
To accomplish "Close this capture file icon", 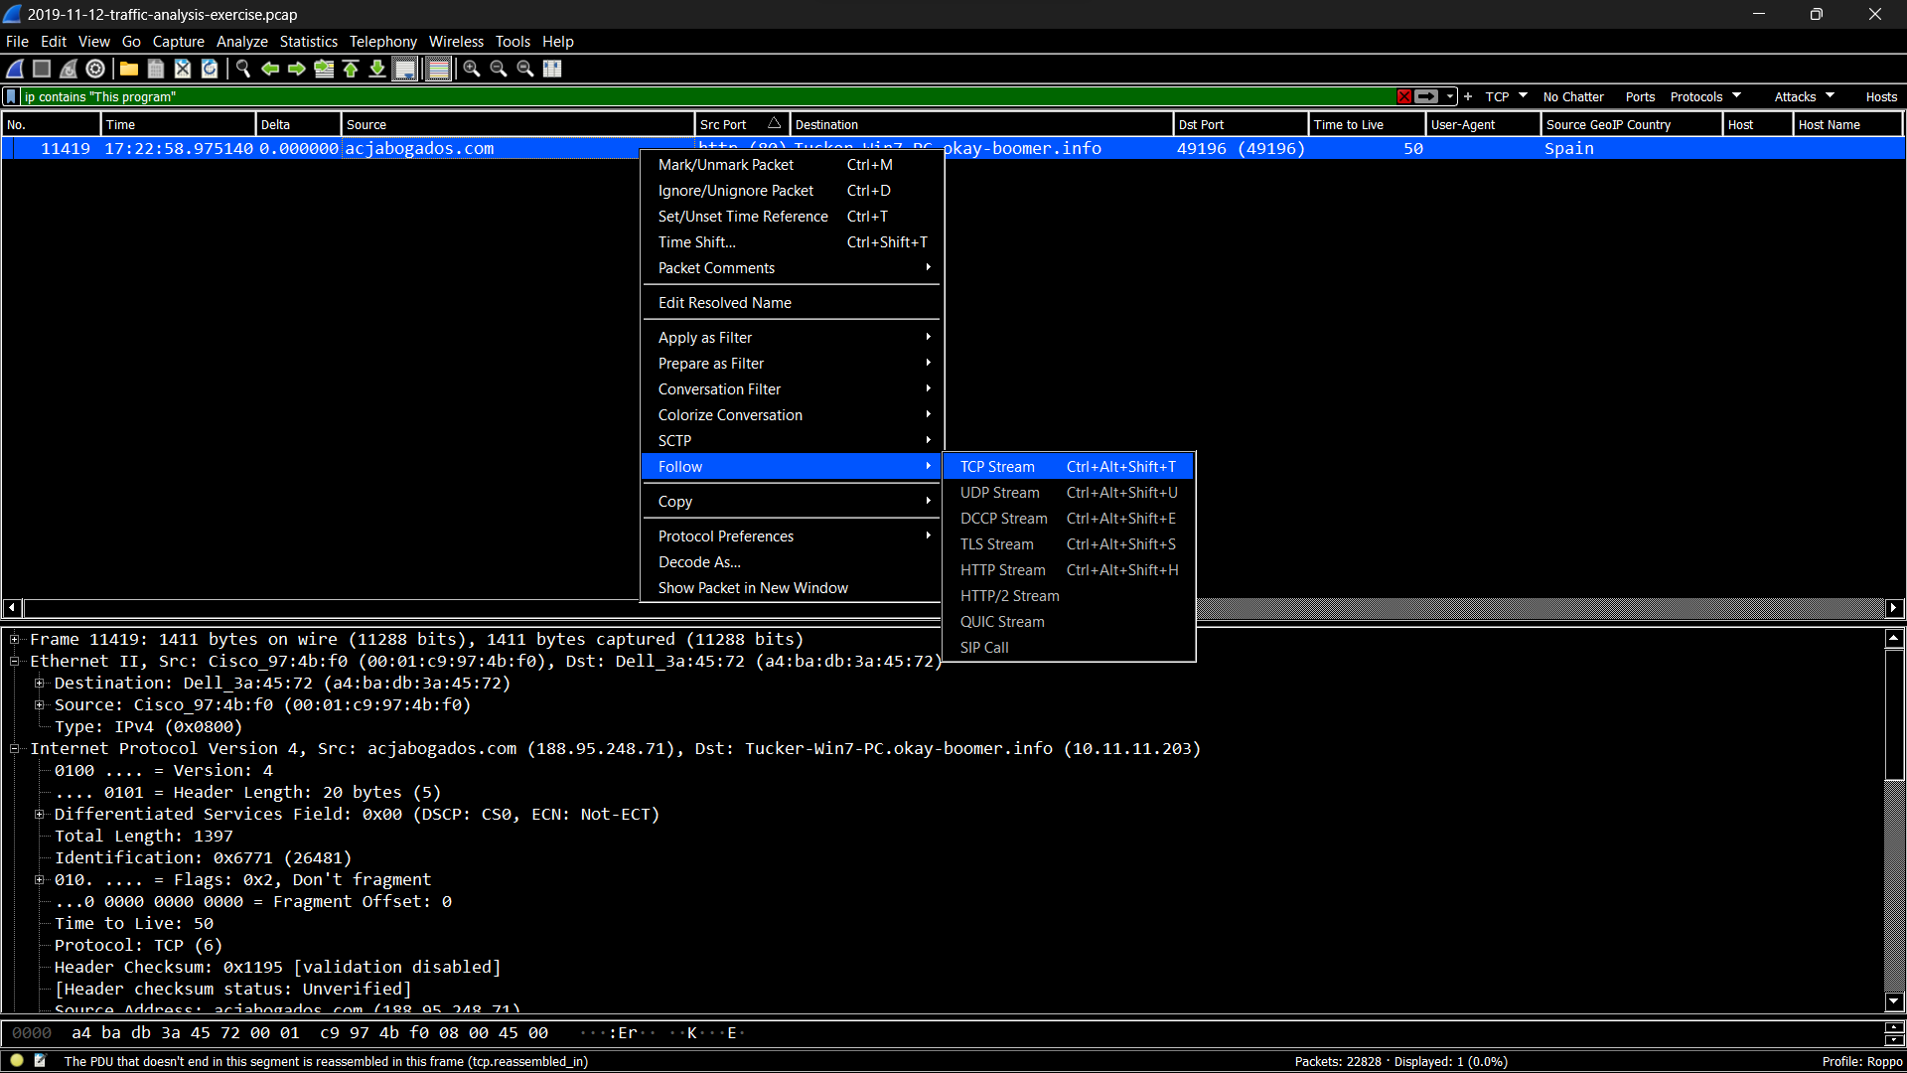I will pyautogui.click(x=183, y=69).
